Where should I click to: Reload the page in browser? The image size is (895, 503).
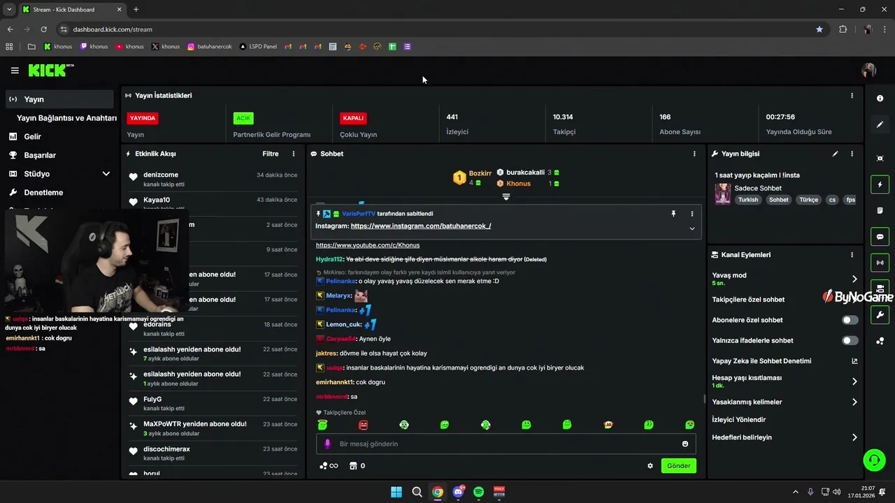tap(43, 29)
